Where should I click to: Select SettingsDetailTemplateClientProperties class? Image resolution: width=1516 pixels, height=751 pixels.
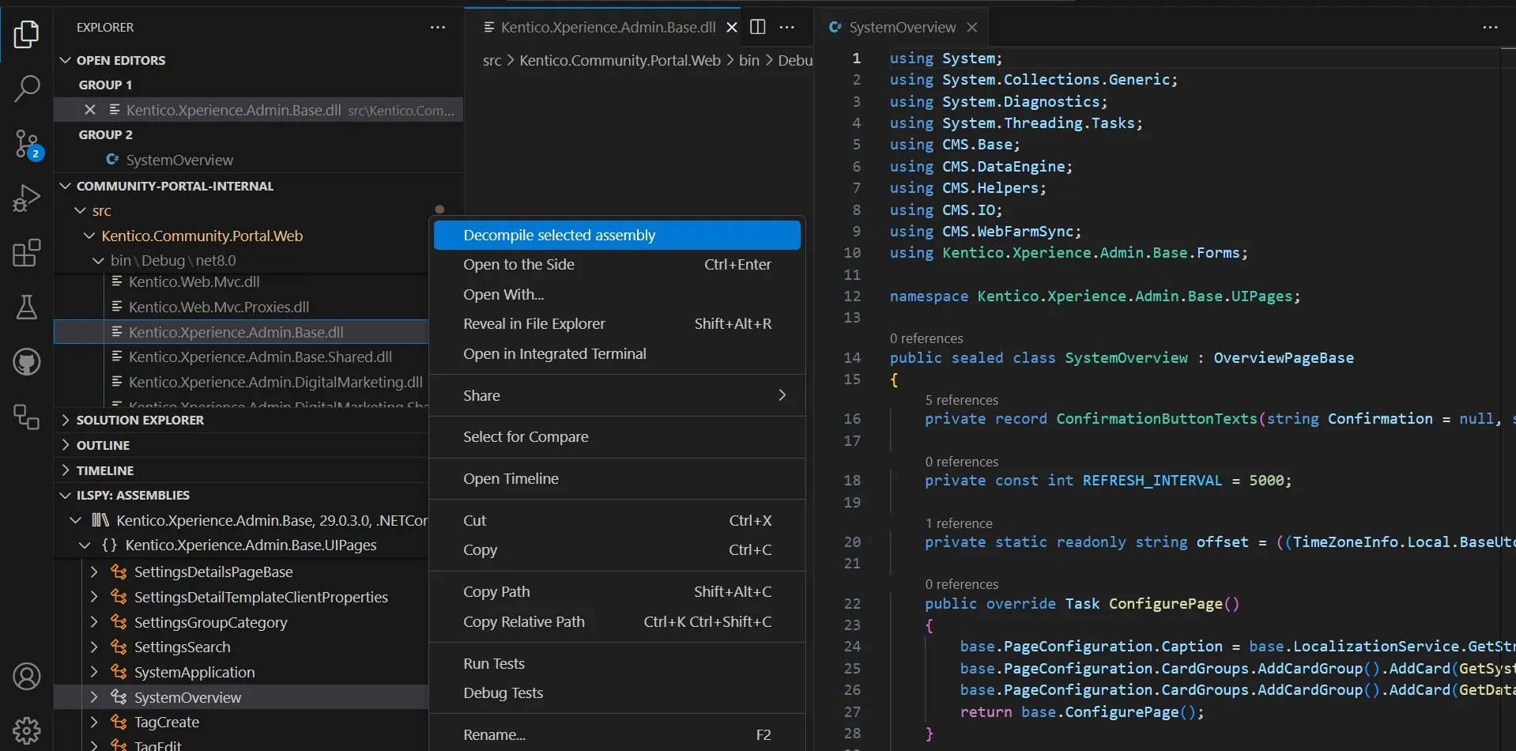pos(261,597)
